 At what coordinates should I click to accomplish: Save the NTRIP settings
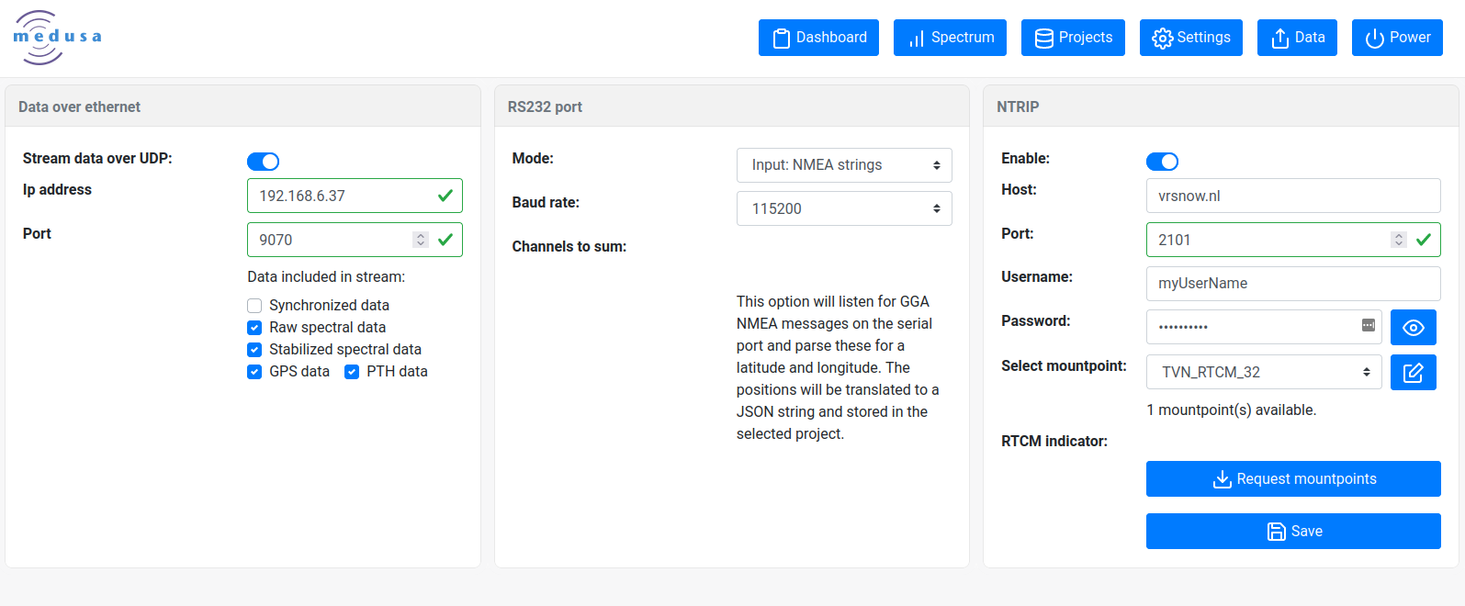coord(1292,531)
